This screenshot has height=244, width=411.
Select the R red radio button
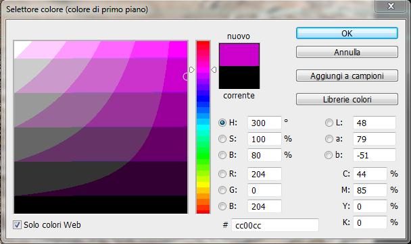point(222,174)
